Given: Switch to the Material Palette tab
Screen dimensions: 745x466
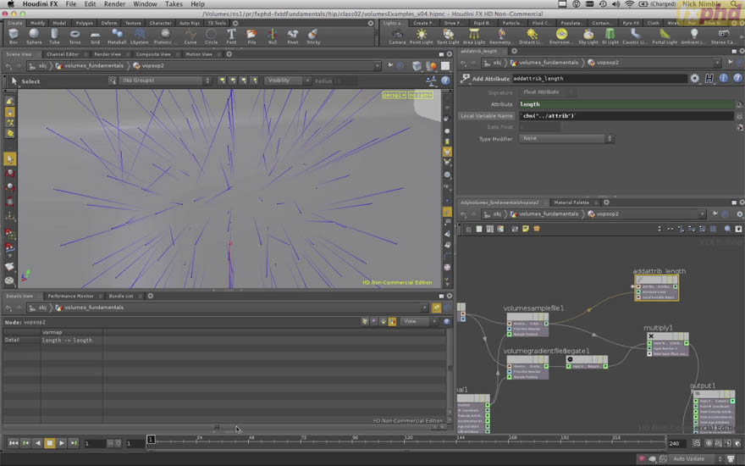Looking at the screenshot, I should coord(571,202).
